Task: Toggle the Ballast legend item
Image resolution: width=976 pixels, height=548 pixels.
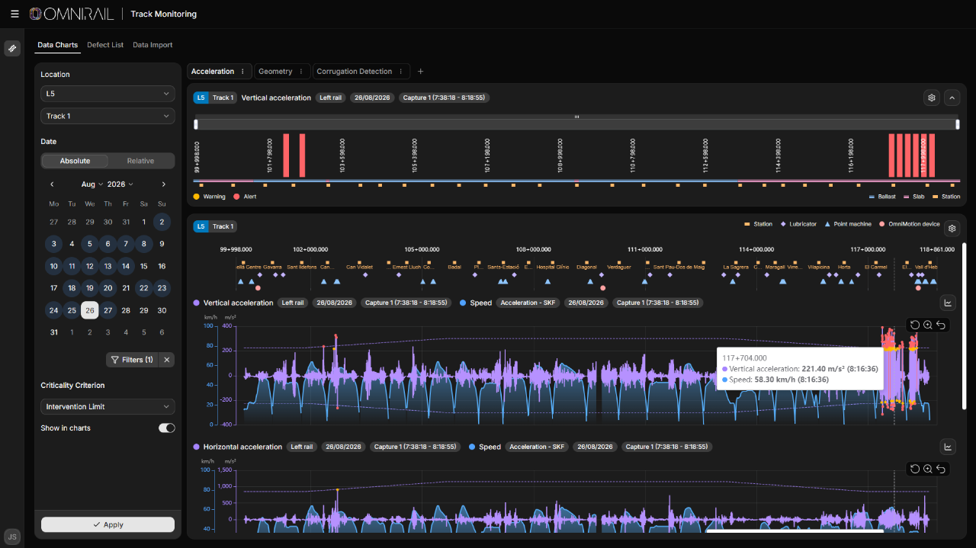Action: 882,197
